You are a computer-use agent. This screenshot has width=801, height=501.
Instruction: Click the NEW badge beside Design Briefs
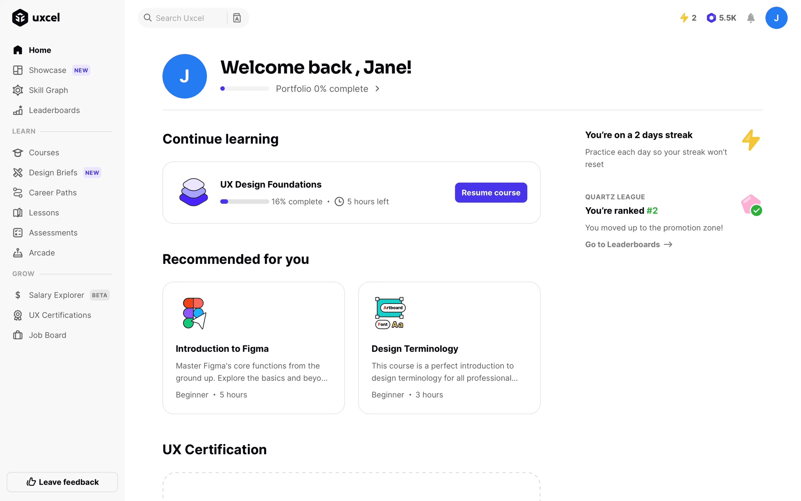(x=92, y=172)
